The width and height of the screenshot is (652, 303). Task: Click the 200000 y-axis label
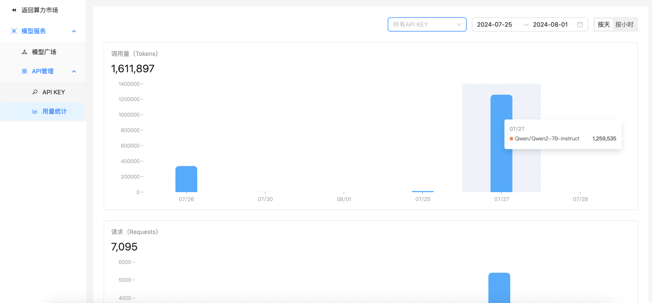point(130,177)
